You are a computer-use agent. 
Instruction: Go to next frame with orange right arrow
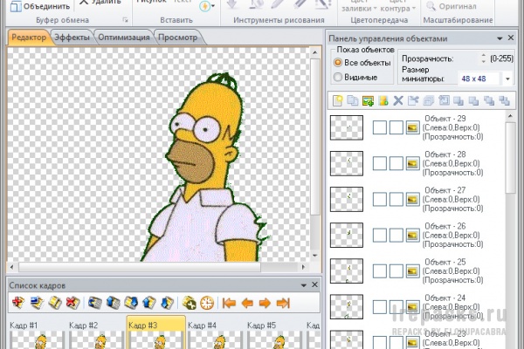click(265, 303)
